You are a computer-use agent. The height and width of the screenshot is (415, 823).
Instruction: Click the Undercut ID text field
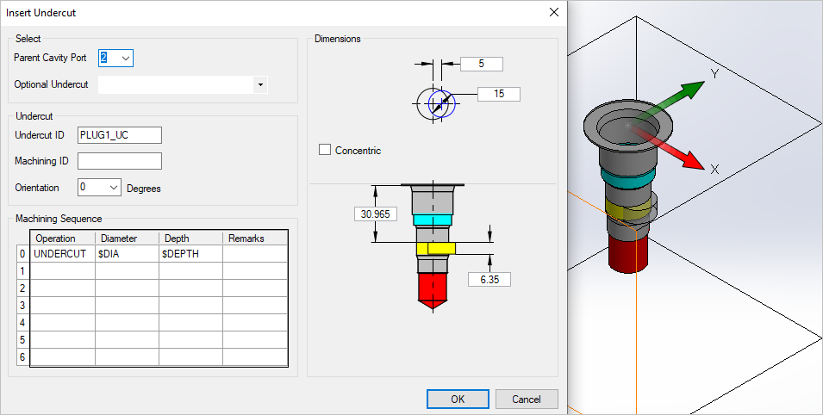tap(120, 134)
